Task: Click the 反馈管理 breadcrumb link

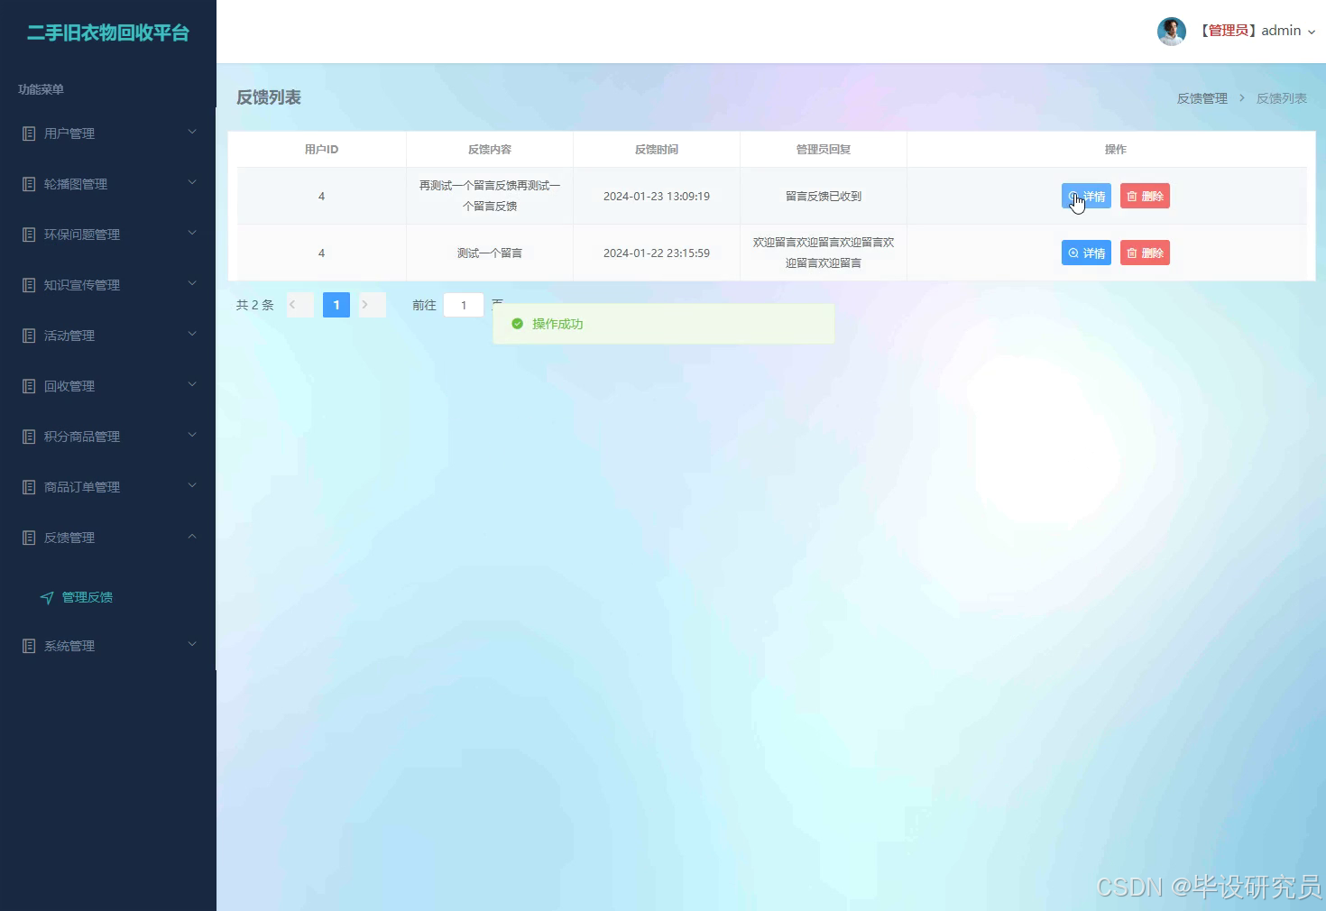Action: pos(1202,98)
